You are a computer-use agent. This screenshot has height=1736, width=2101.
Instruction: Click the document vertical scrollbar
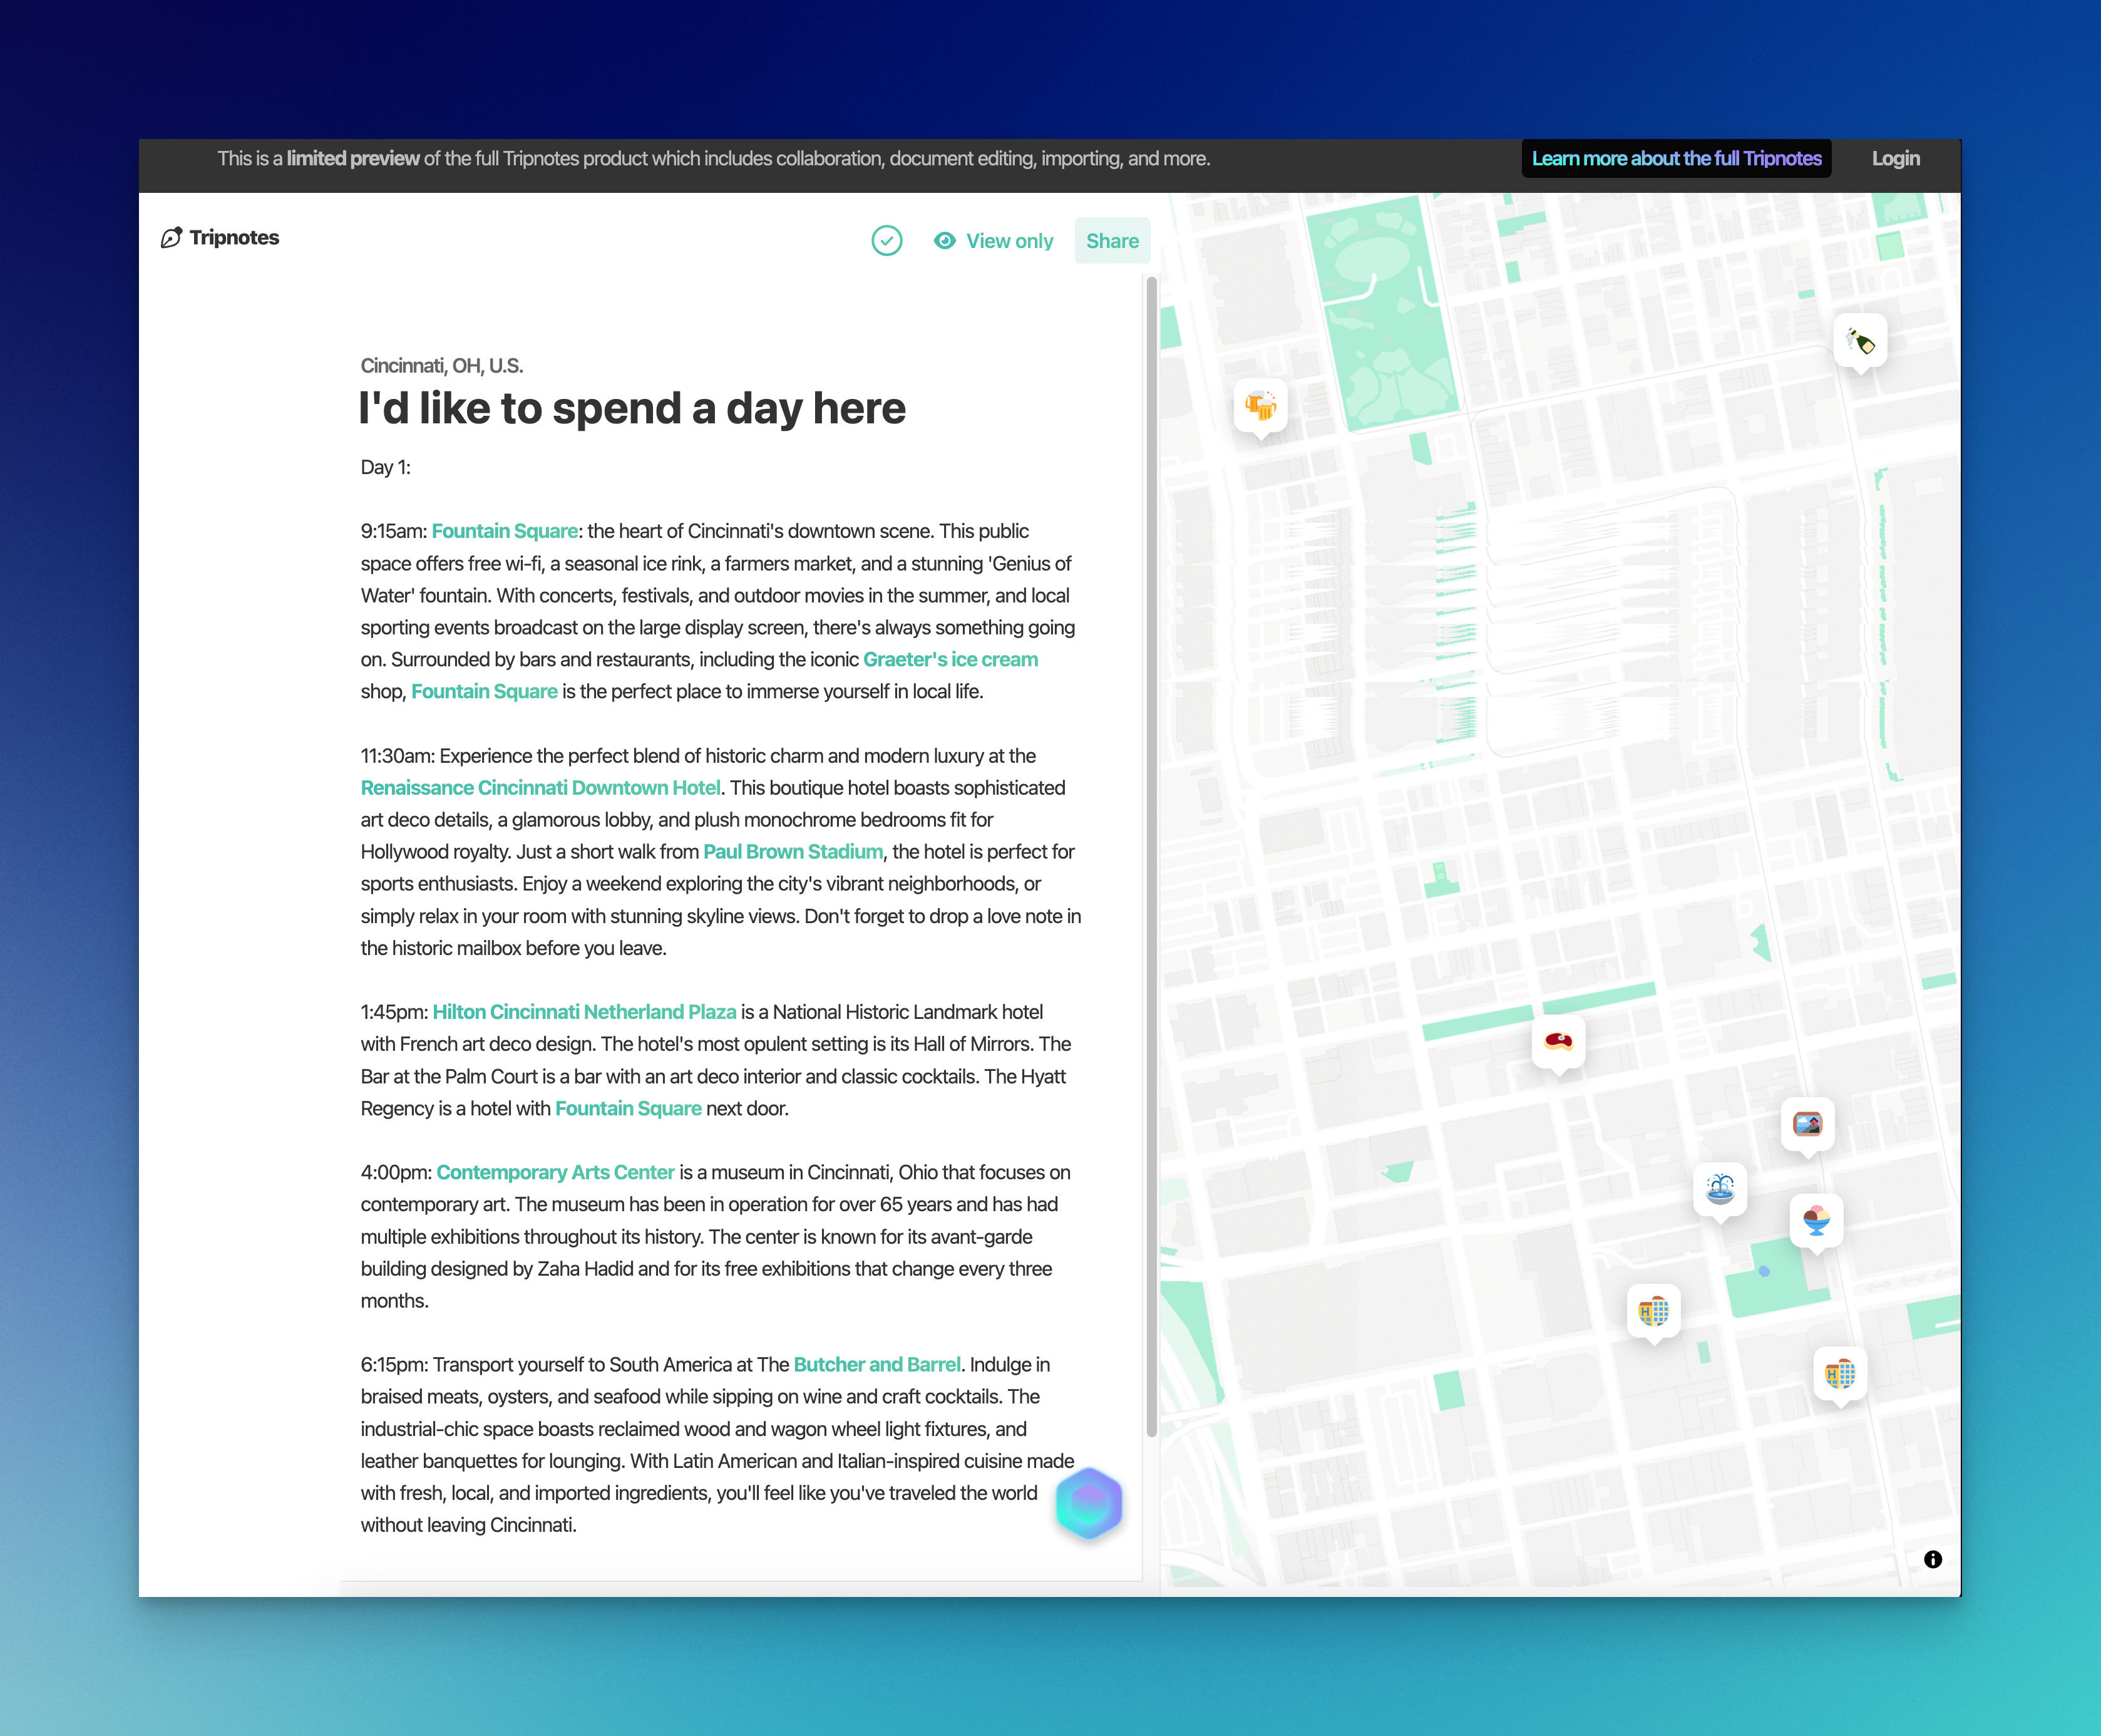1151,857
